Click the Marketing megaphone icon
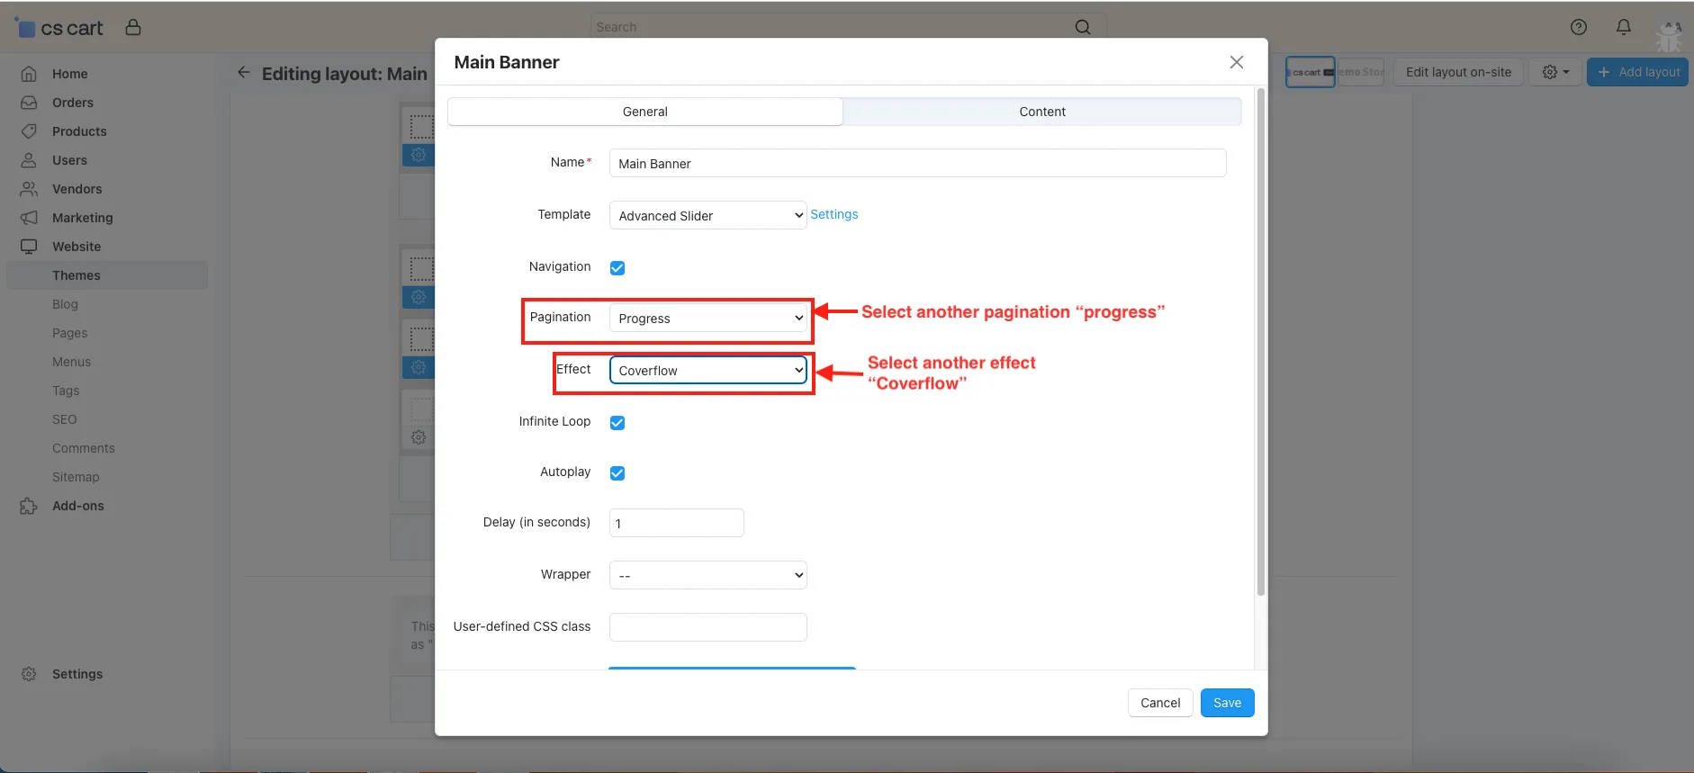Viewport: 1694px width, 773px height. tap(29, 218)
